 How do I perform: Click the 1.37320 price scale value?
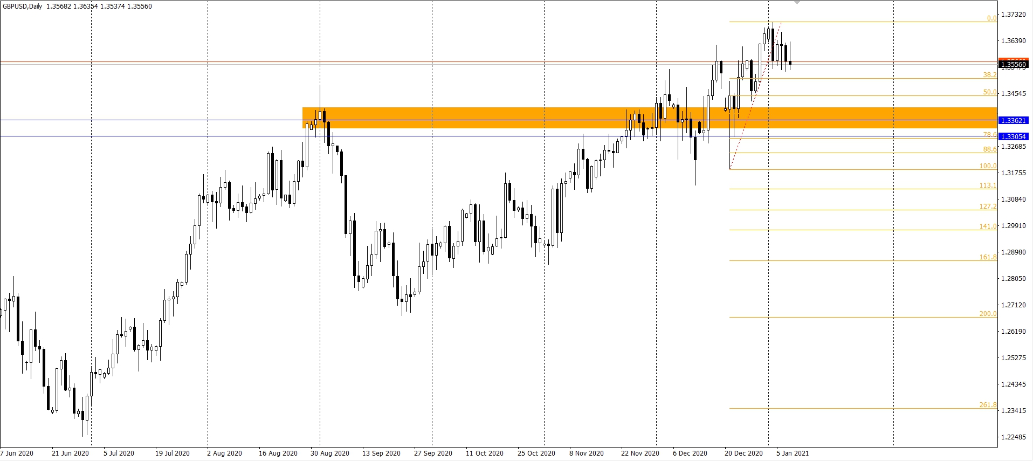[x=1013, y=15]
